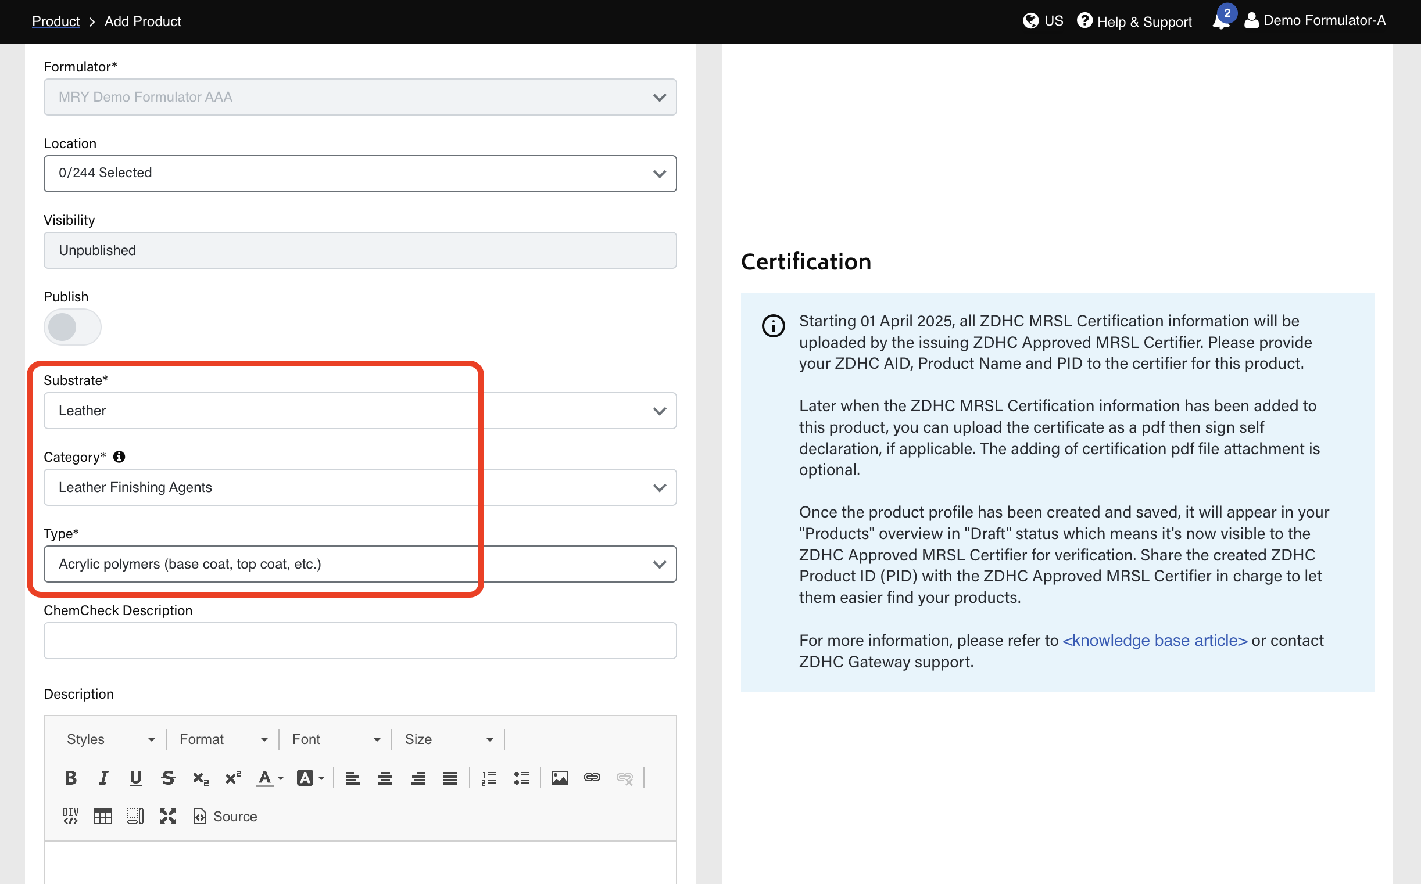This screenshot has width=1421, height=884.
Task: Create a DIV container
Action: click(71, 816)
